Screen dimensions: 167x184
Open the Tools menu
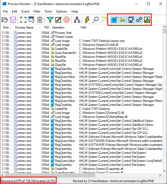[x=48, y=11]
